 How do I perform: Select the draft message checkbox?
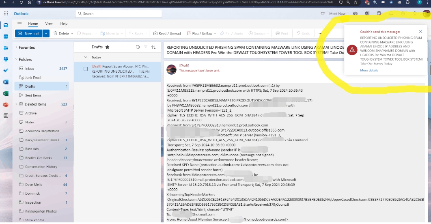tap(86, 69)
